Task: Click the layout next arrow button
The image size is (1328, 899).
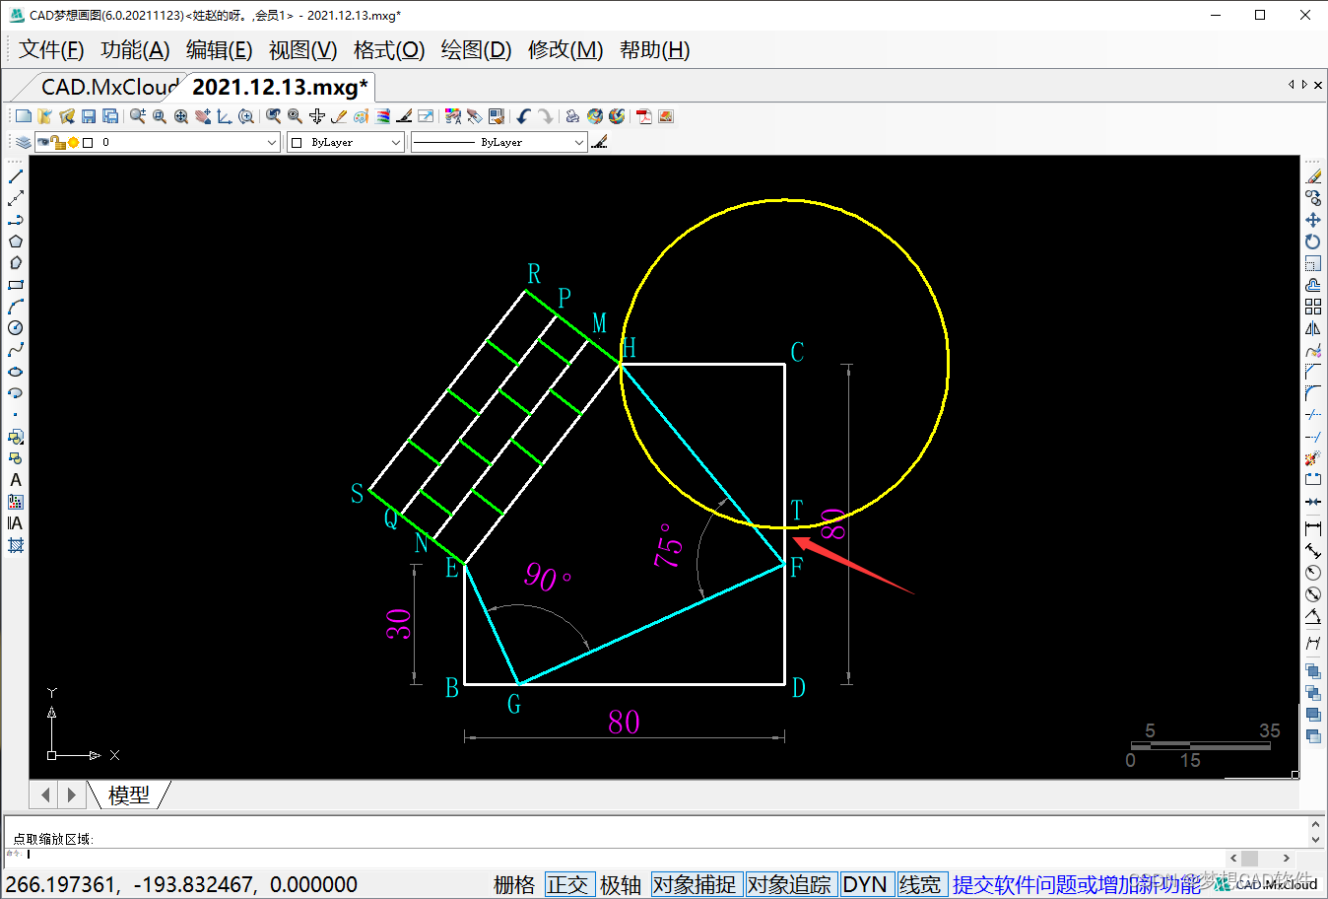Action: (x=71, y=795)
